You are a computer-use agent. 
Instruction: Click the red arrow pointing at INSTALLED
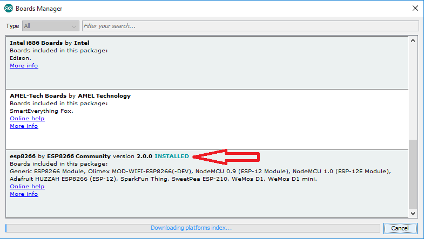click(227, 157)
